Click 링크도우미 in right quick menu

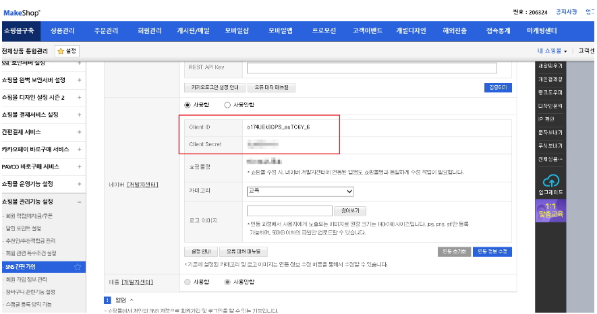(550, 92)
